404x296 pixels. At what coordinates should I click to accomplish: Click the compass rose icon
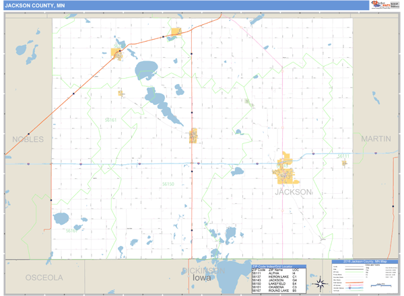click(x=320, y=285)
